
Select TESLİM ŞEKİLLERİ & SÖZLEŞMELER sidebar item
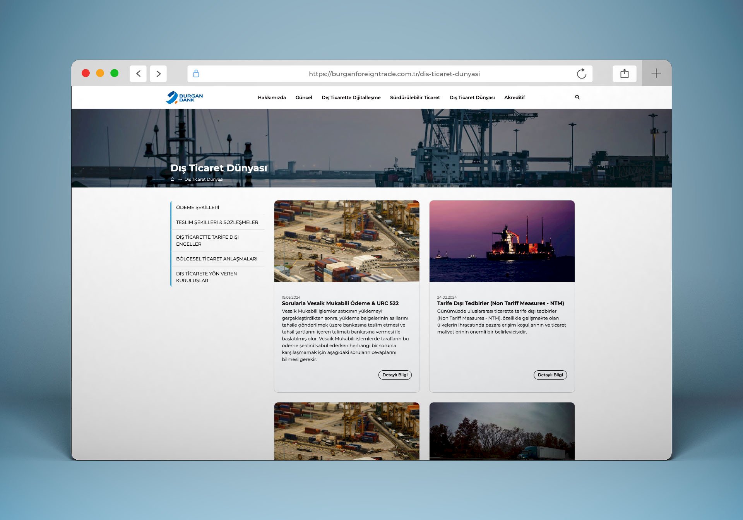tap(218, 222)
